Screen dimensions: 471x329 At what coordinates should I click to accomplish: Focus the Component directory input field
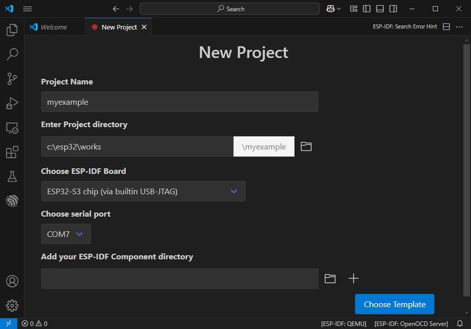tap(180, 279)
